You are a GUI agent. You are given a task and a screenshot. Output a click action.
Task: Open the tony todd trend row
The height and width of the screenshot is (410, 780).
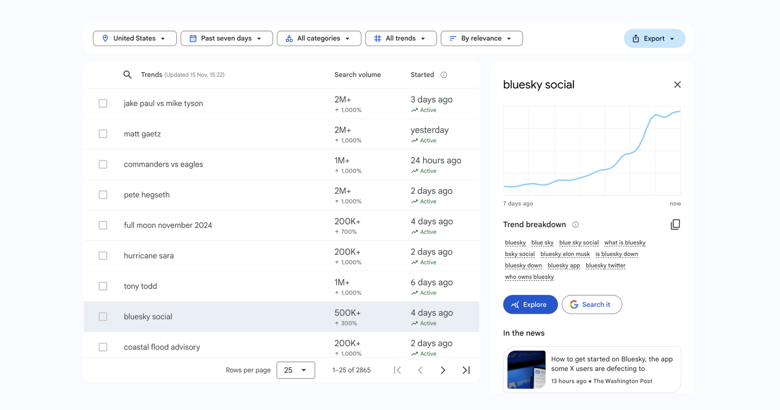point(281,286)
